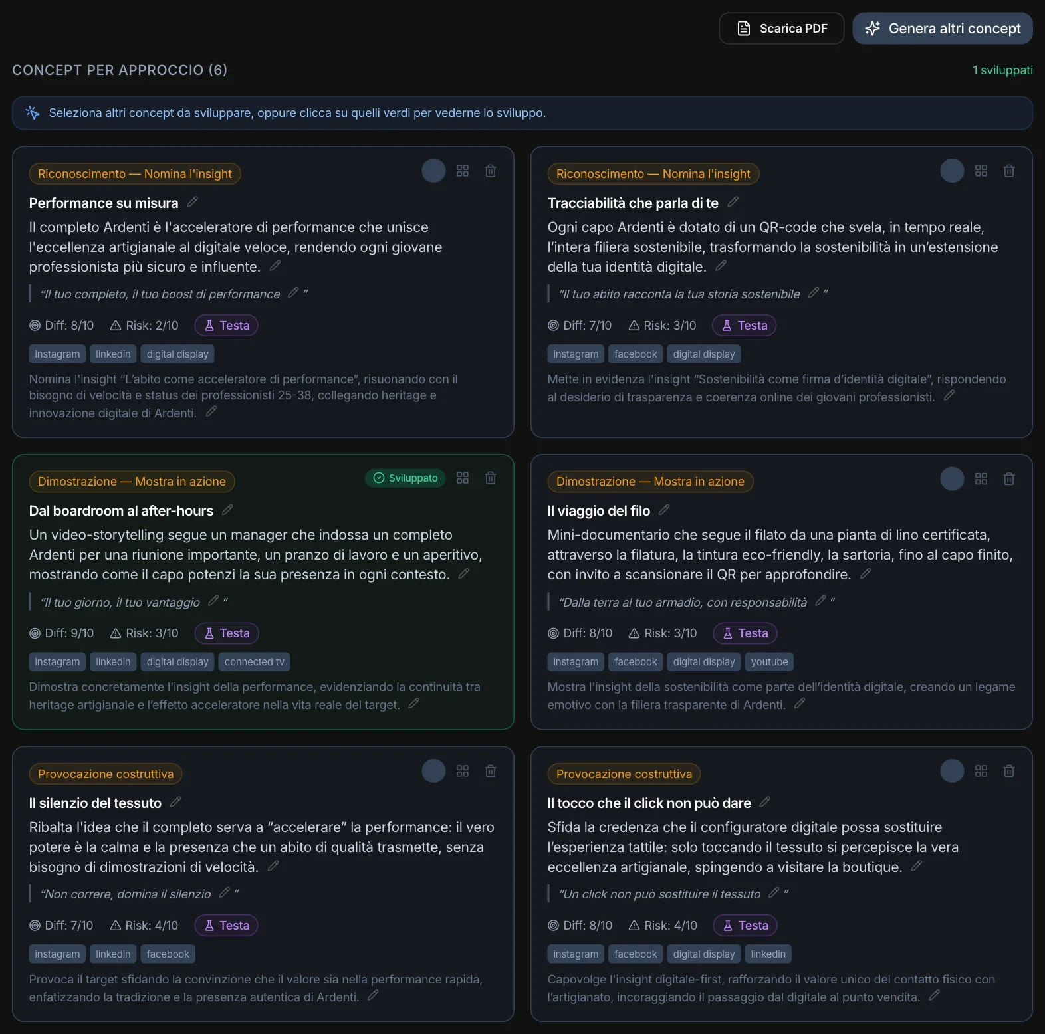Click grid icon on 'Il silenzio del tessuto'
The width and height of the screenshot is (1045, 1034).
[463, 771]
